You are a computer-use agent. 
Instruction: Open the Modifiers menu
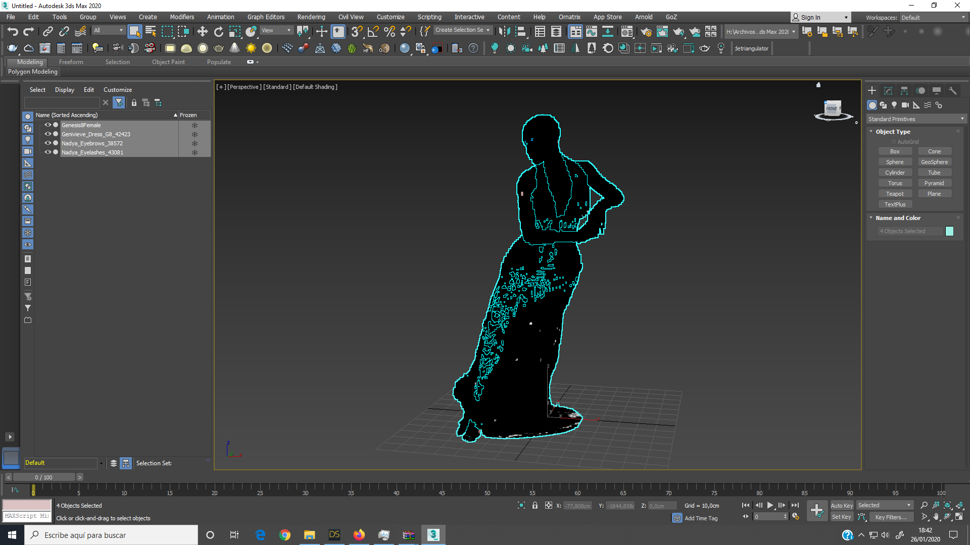182,17
